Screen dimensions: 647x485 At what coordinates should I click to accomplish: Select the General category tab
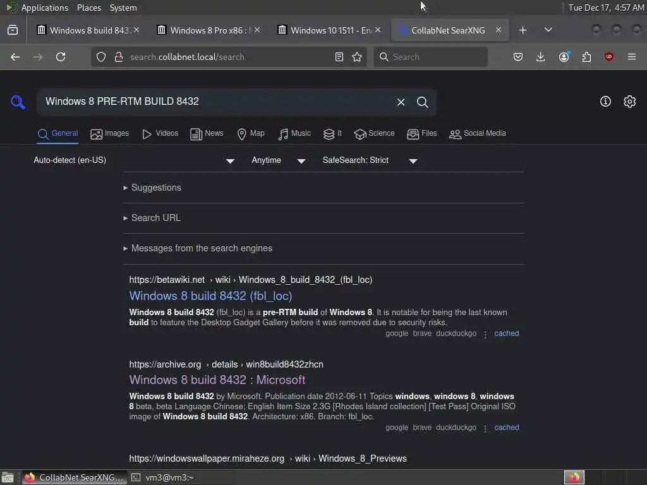(57, 134)
